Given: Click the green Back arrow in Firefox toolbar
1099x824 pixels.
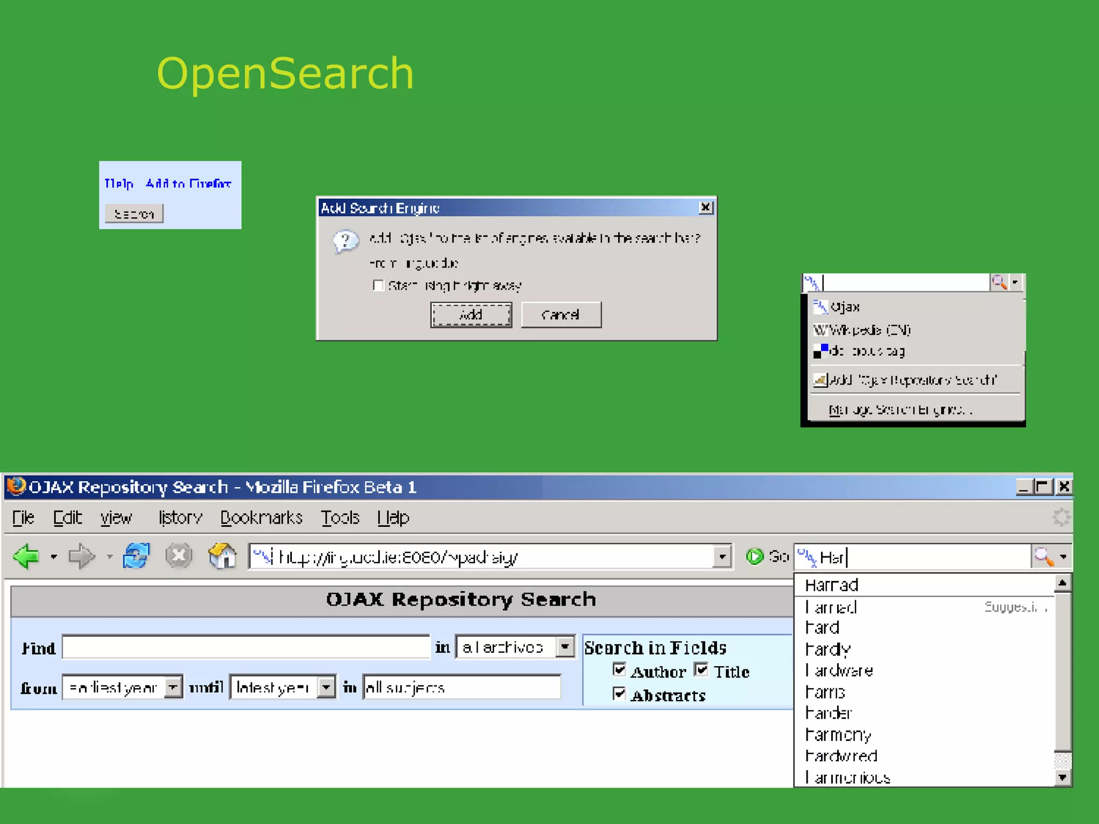Looking at the screenshot, I should (x=26, y=556).
